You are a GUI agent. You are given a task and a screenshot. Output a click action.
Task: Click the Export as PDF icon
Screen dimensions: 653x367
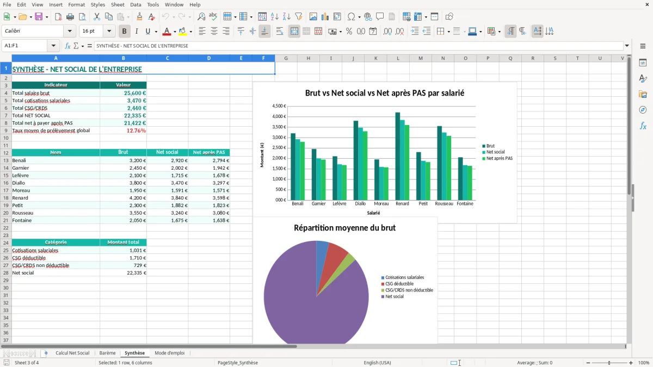click(58, 17)
